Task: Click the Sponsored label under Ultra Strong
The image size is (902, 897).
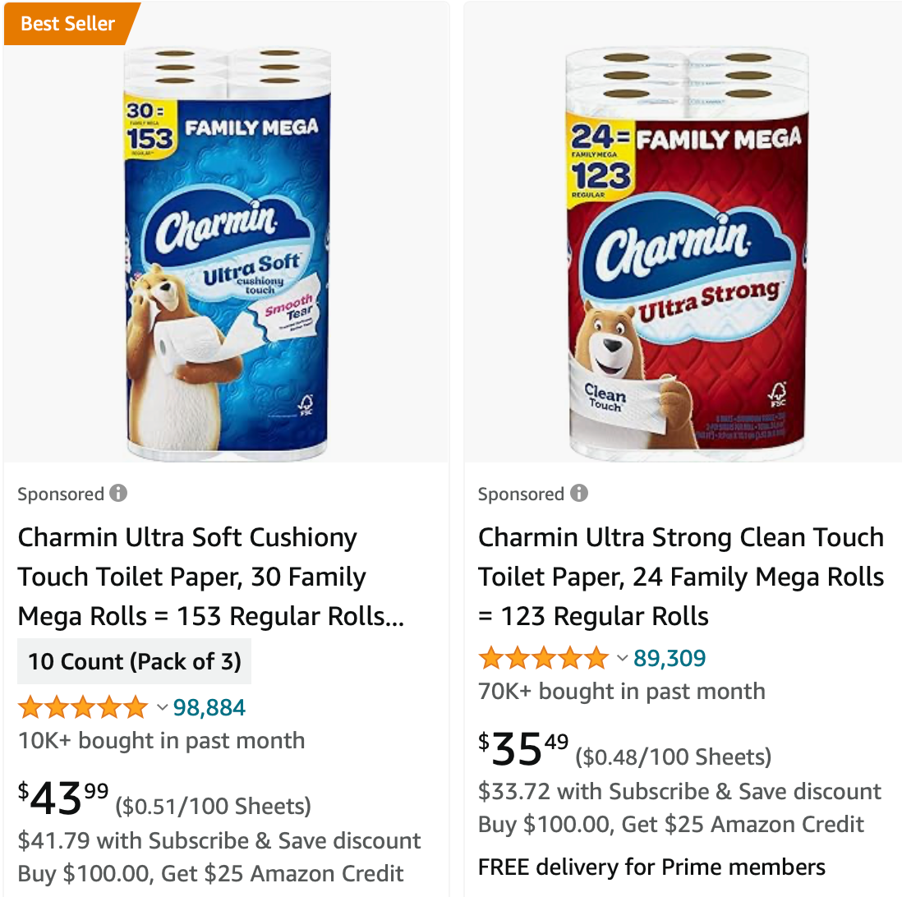Action: 521,494
